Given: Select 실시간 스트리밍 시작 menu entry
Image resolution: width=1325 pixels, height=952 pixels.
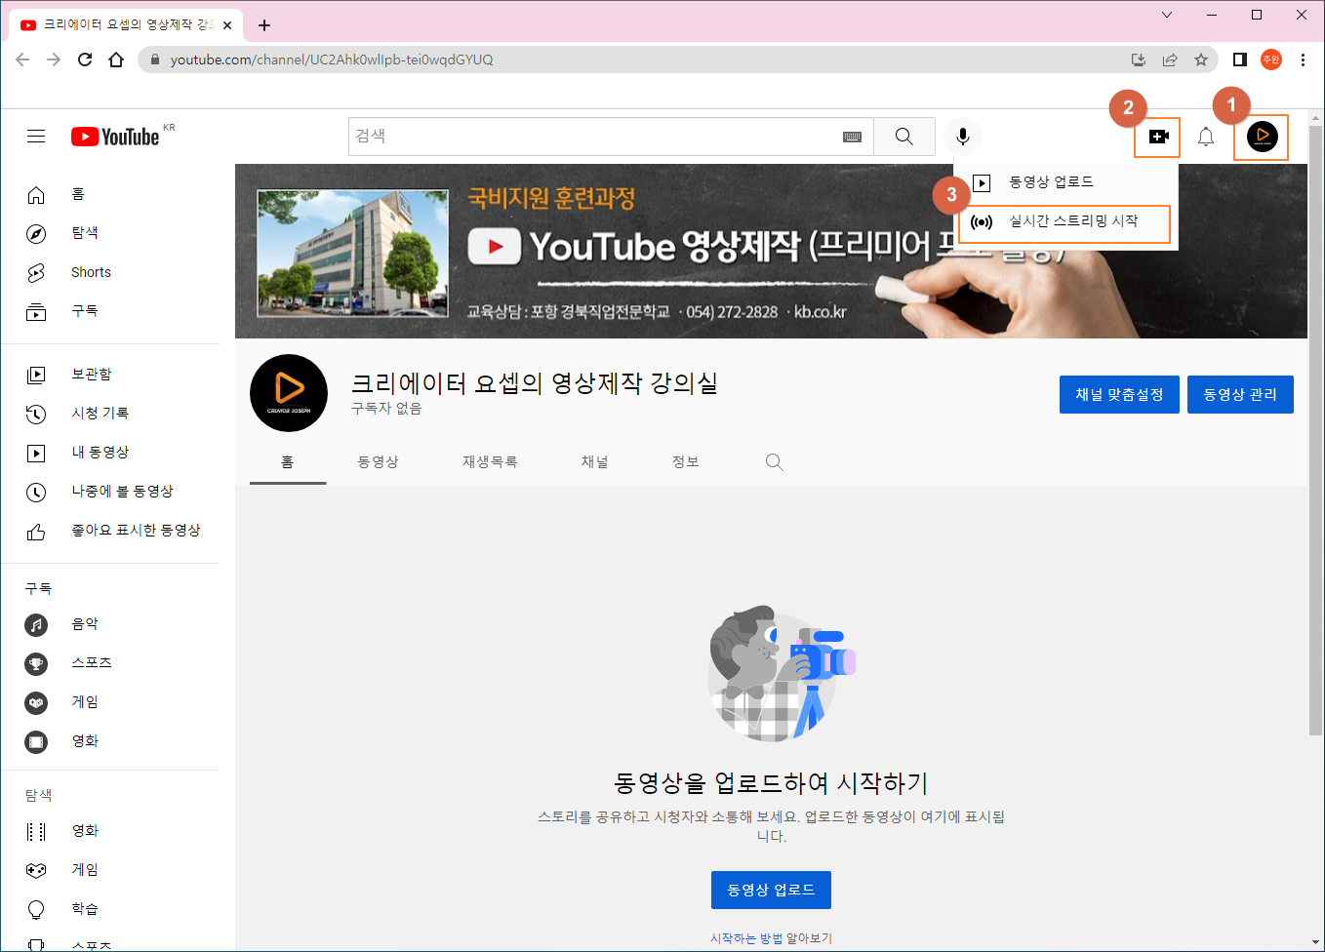Looking at the screenshot, I should 1065,221.
